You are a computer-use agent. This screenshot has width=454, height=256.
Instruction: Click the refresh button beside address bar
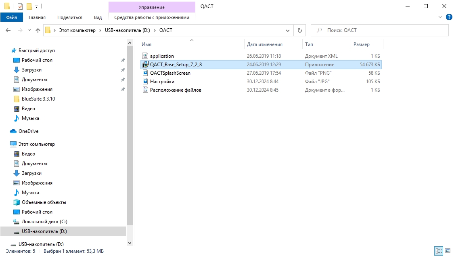click(299, 30)
